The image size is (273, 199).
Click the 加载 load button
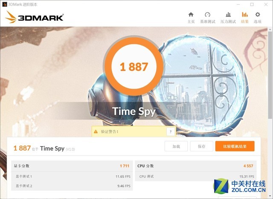coord(176,146)
